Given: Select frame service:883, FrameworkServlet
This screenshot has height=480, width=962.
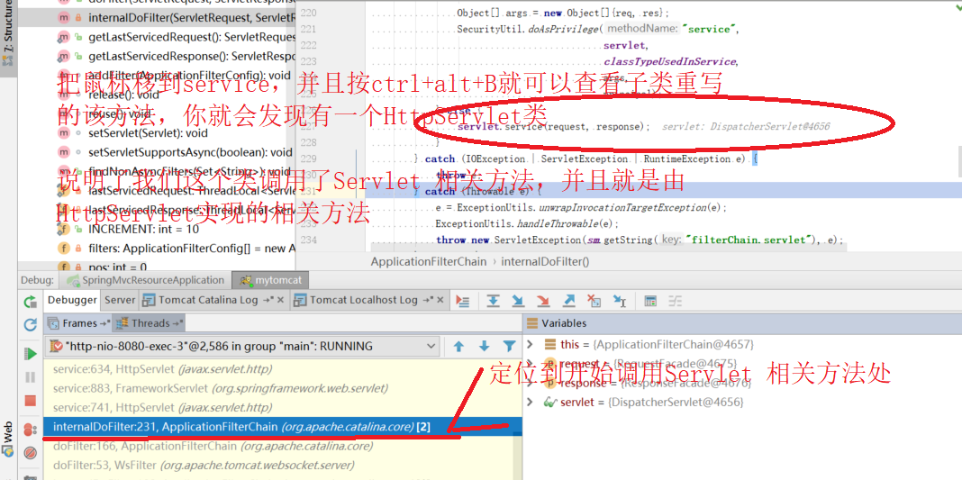Looking at the screenshot, I should click(x=282, y=389).
